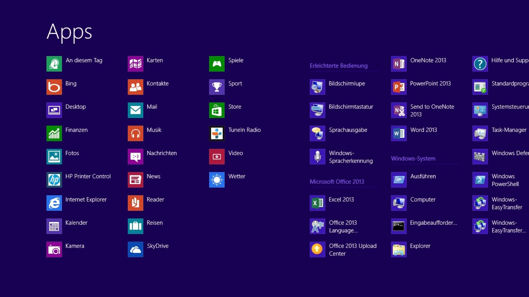
Task: Open the Nachrichten messaging icon
Action: point(136,157)
